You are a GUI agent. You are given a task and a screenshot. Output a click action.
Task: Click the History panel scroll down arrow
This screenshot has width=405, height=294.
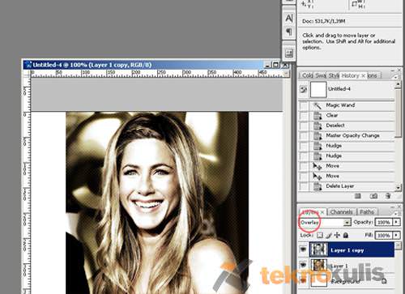(x=398, y=187)
